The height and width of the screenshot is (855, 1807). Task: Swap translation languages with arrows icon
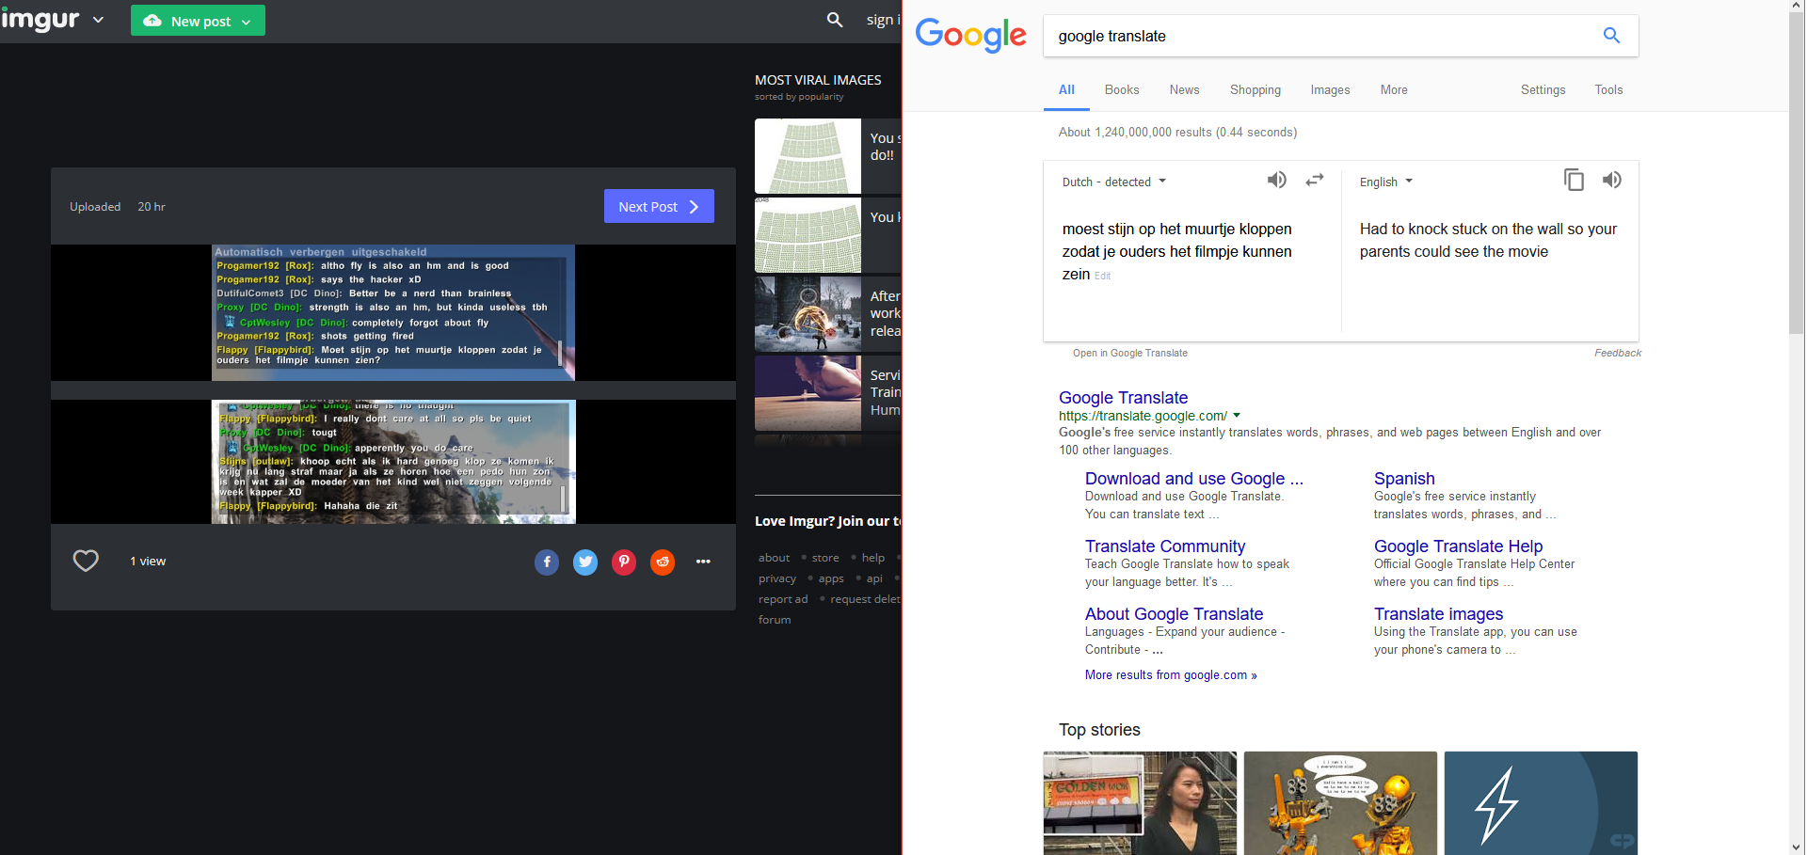1315,180
